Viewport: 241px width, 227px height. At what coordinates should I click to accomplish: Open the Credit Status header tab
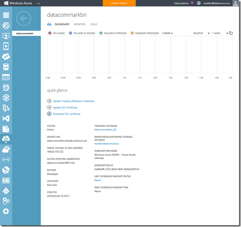tap(119, 3)
